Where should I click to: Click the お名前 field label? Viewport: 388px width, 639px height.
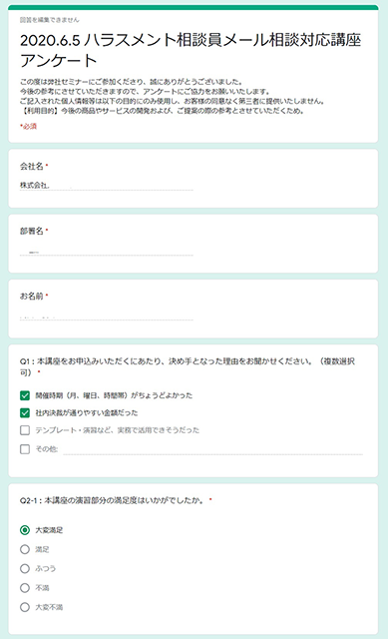tap(31, 297)
